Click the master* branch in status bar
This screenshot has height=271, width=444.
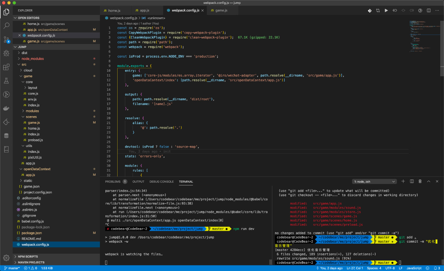12,268
